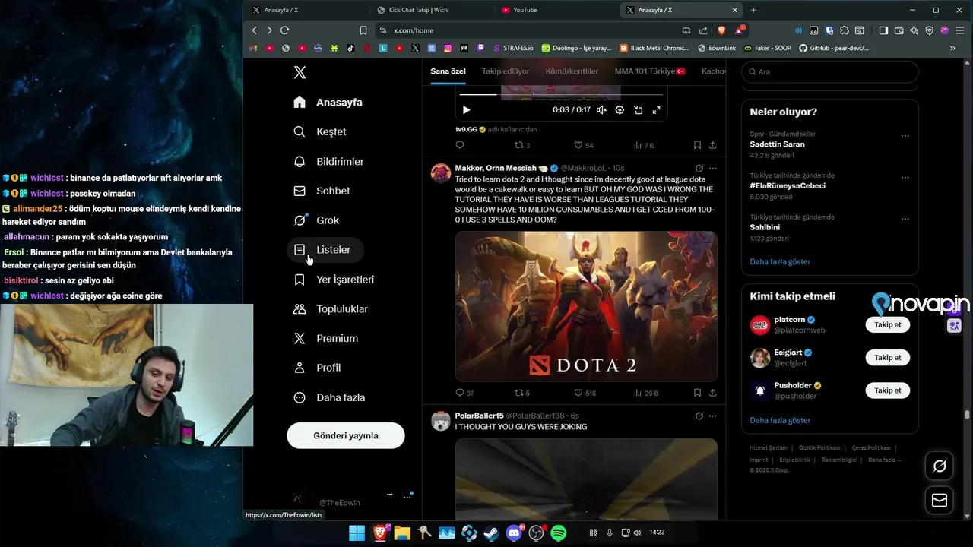Switch to Kömürkentliler tab
The image size is (973, 547).
[572, 71]
